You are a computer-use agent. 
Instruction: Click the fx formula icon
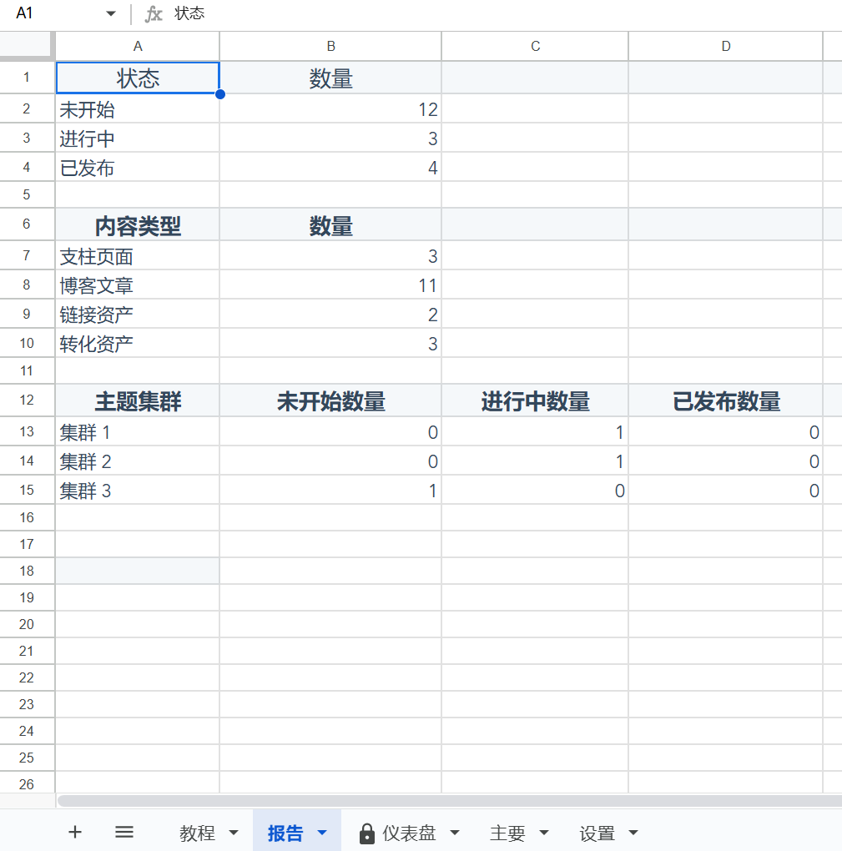[154, 14]
